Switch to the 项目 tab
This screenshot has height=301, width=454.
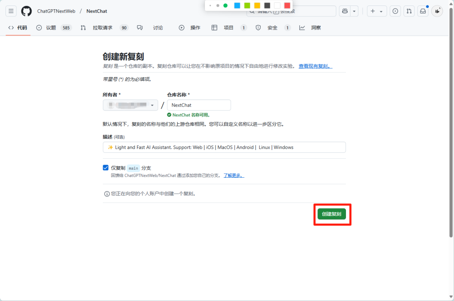228,27
